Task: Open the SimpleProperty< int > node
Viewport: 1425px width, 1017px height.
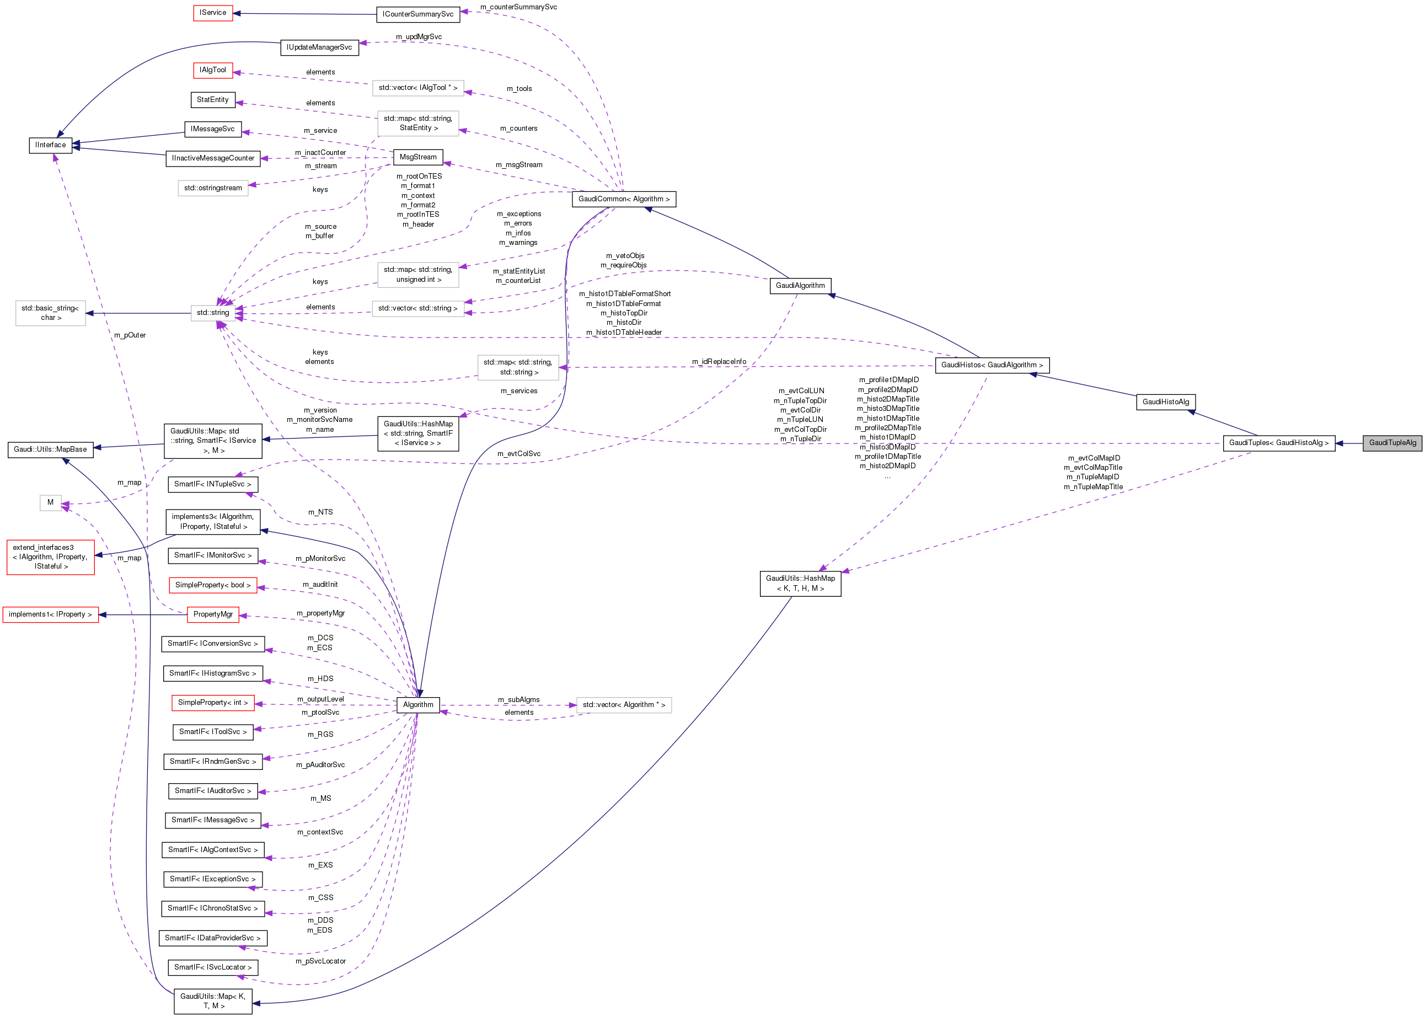Action: pyautogui.click(x=213, y=703)
